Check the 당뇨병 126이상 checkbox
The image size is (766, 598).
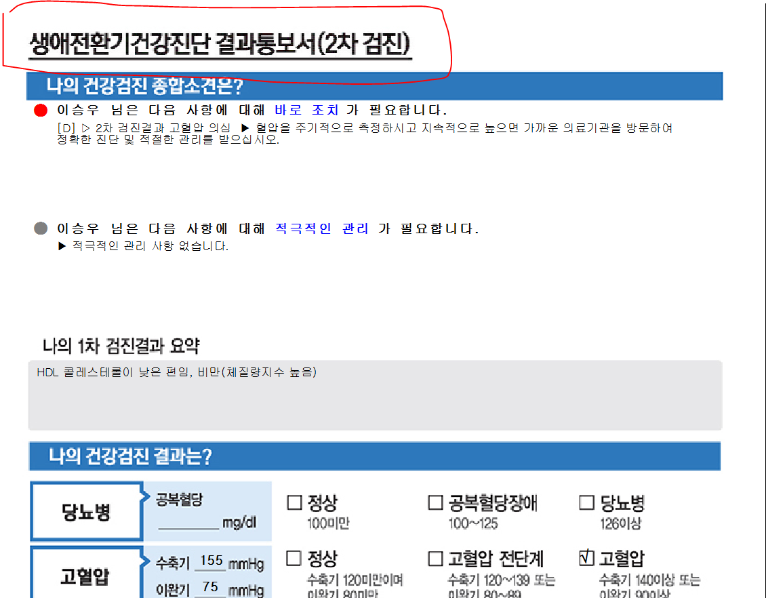point(587,502)
